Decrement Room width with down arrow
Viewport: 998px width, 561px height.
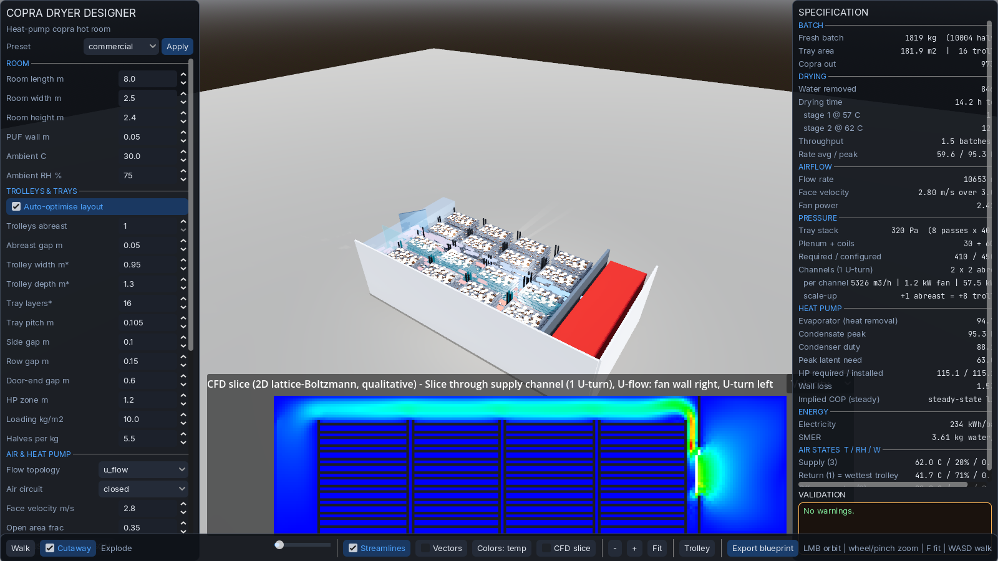pos(183,102)
